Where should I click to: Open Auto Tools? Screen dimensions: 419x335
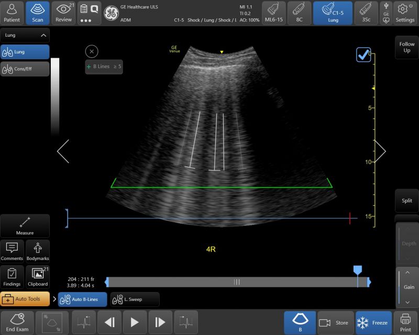click(25, 299)
